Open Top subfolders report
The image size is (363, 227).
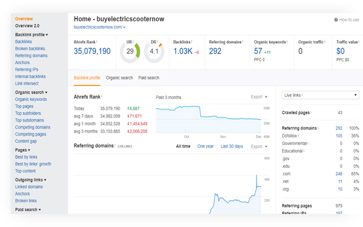[28, 113]
